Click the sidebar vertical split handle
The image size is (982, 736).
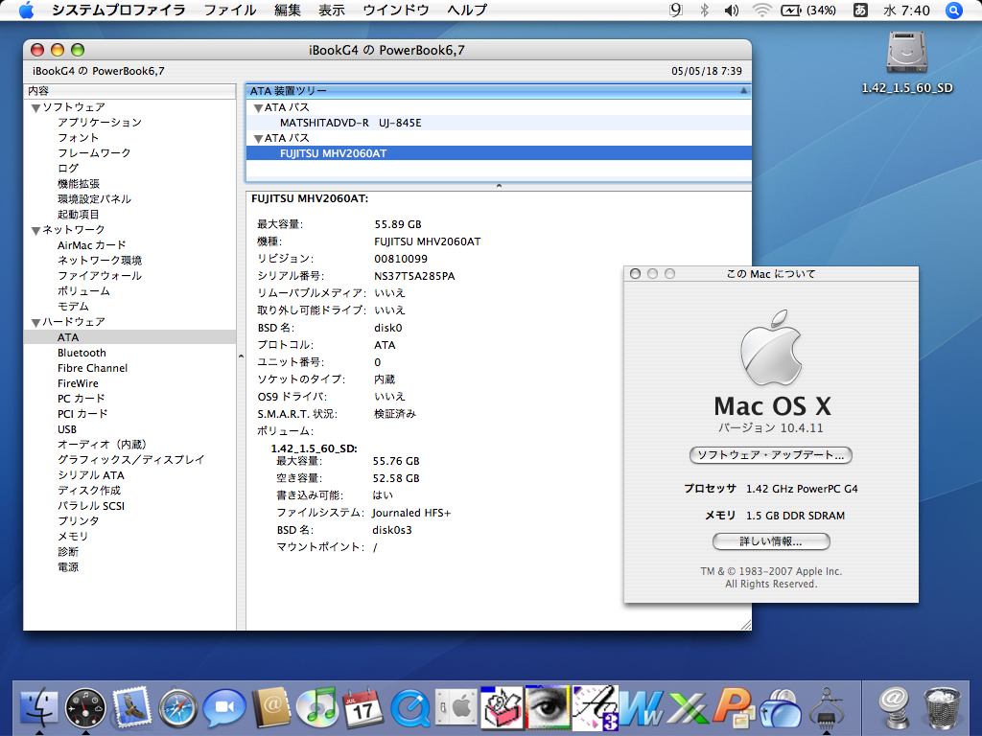click(241, 356)
